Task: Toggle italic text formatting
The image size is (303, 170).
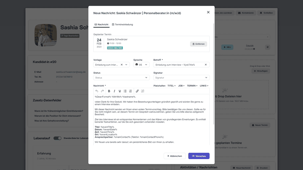Action: click(x=114, y=91)
